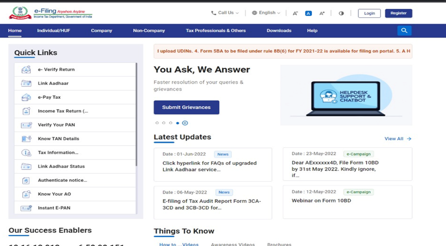Open the Link Aadhaar quick link icon
The width and height of the screenshot is (446, 246).
[26, 83]
